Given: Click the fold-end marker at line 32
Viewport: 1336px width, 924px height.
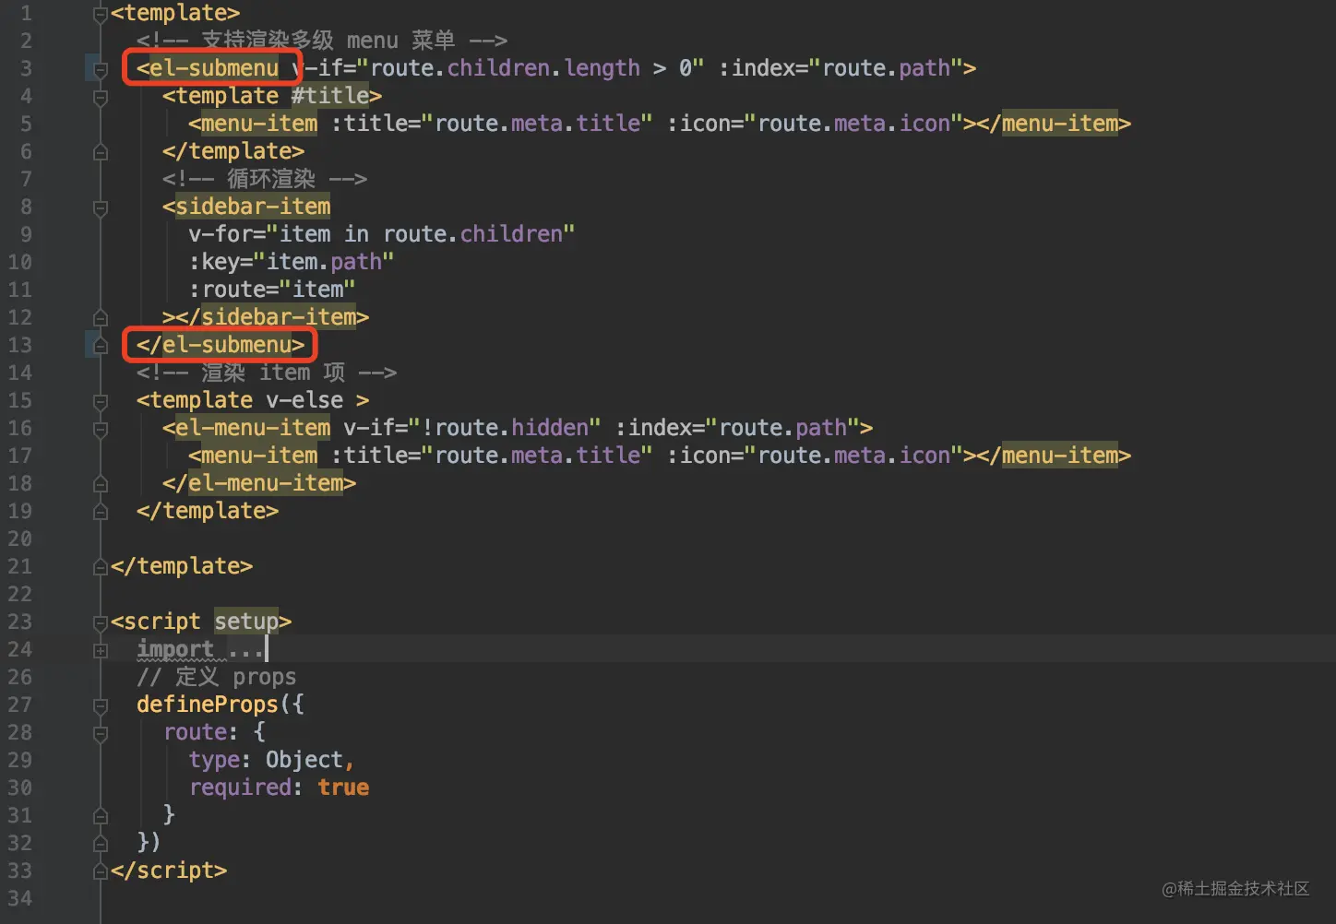Looking at the screenshot, I should tap(101, 844).
